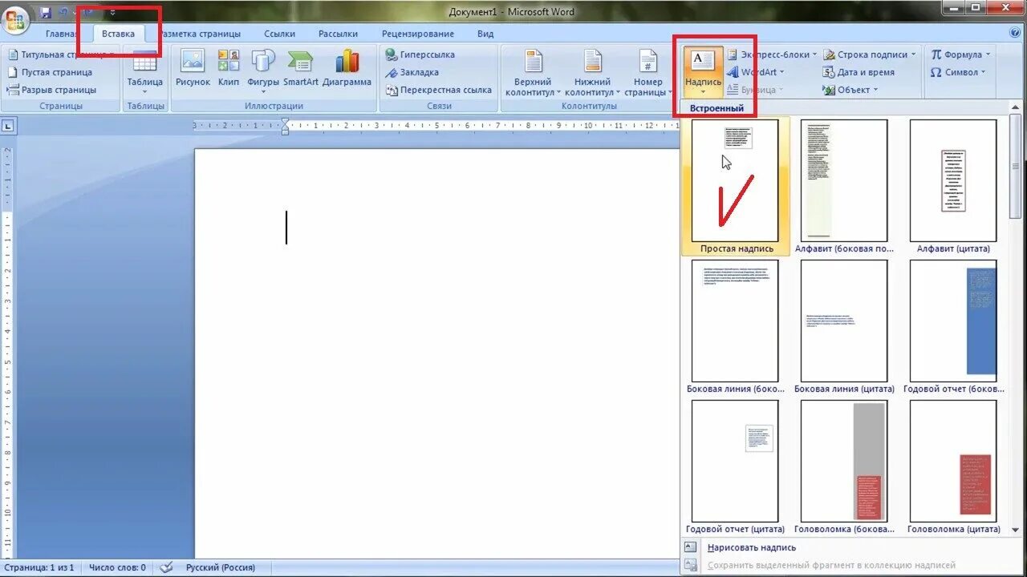Viewport: 1027px width, 577px height.
Task: Open Формула equation dropdown
Action: [x=960, y=54]
